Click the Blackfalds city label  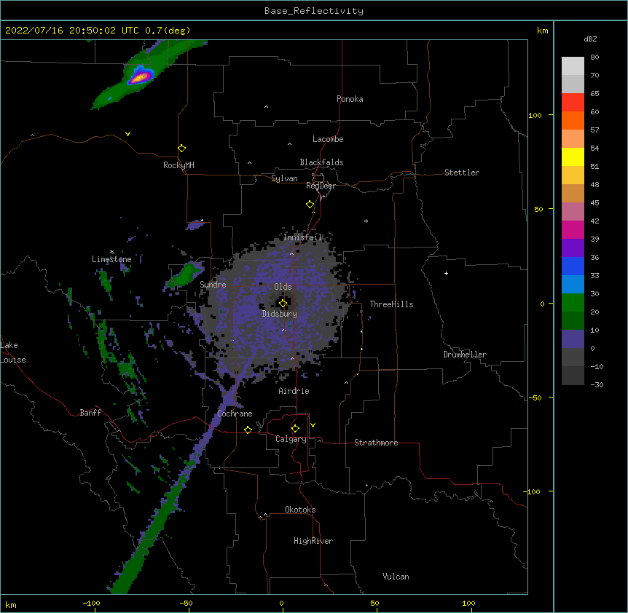pos(321,162)
